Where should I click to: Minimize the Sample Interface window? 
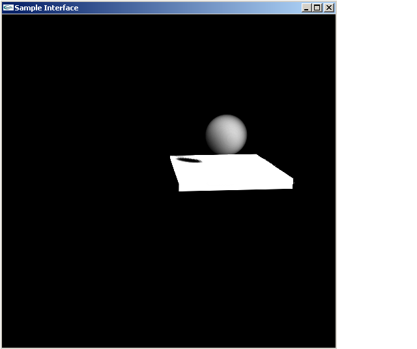tap(306, 8)
